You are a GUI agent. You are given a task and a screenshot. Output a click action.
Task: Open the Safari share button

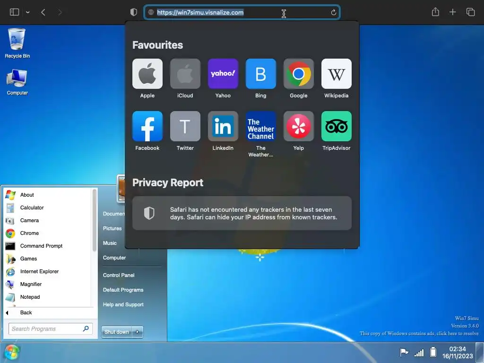(435, 12)
